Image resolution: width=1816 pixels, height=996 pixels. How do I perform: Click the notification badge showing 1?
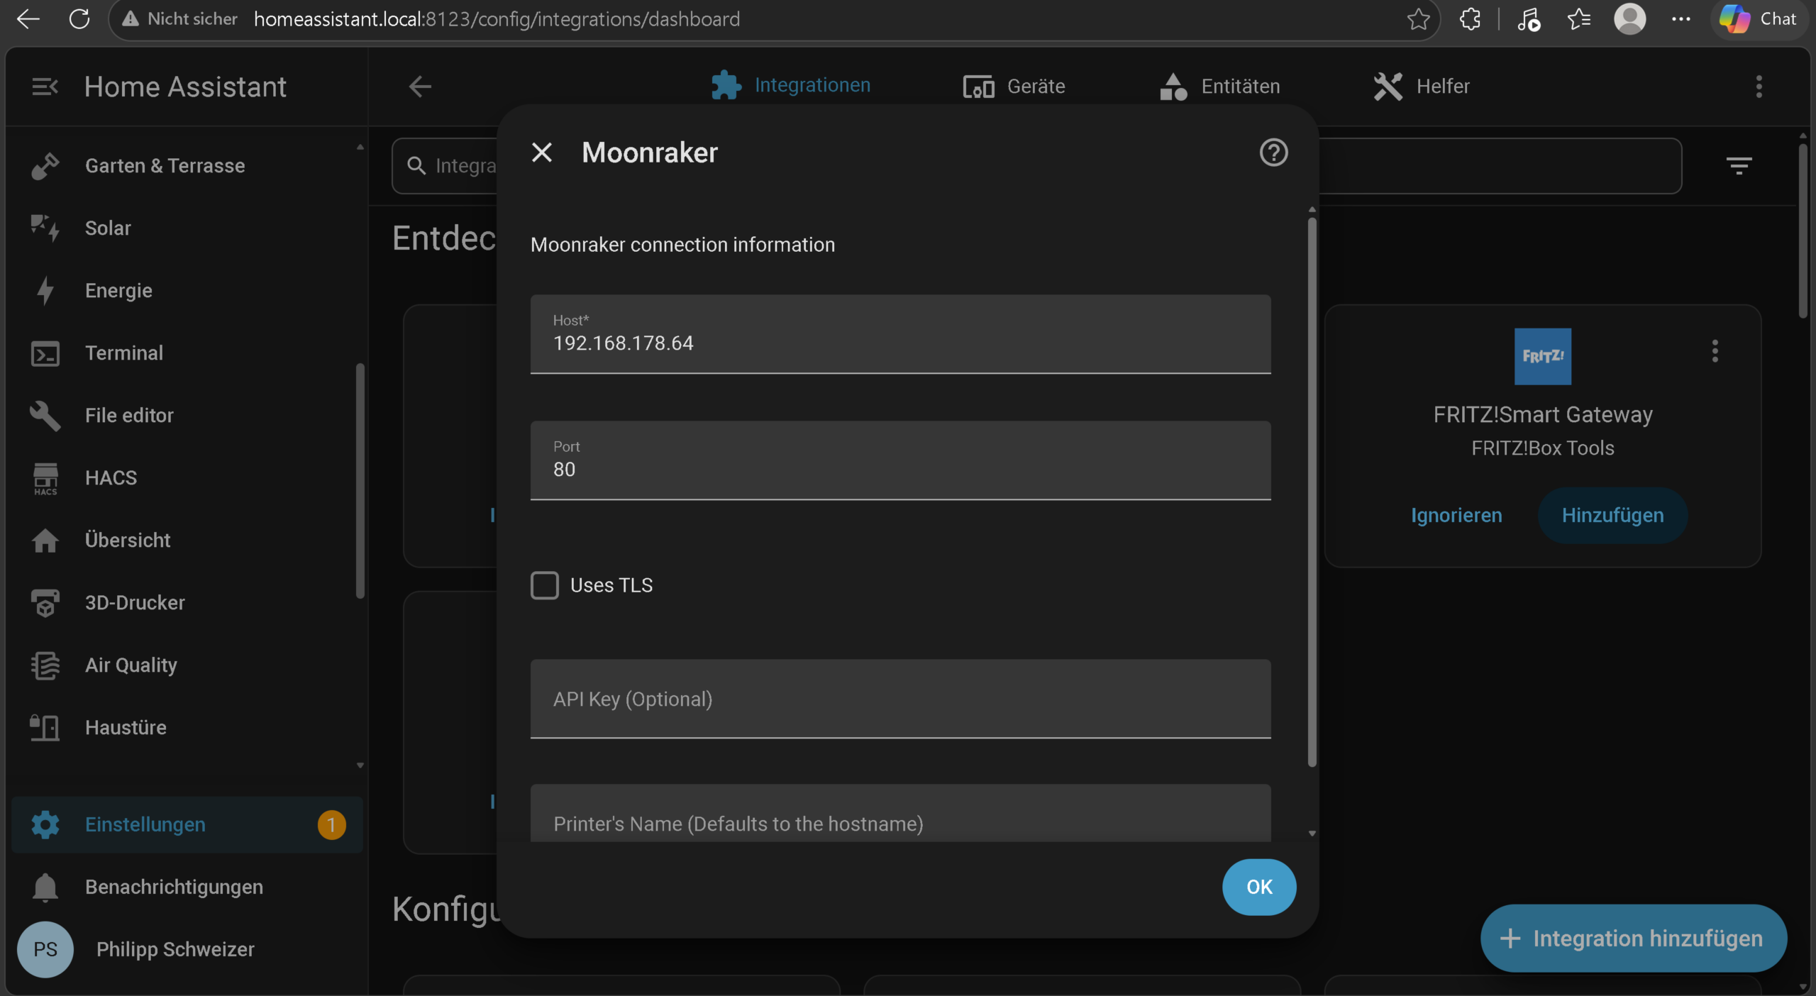[331, 825]
